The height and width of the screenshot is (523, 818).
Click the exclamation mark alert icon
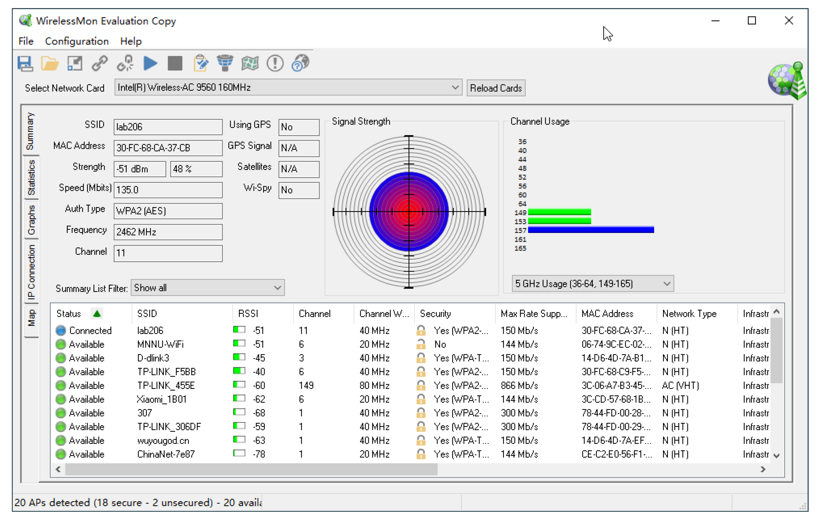(275, 64)
